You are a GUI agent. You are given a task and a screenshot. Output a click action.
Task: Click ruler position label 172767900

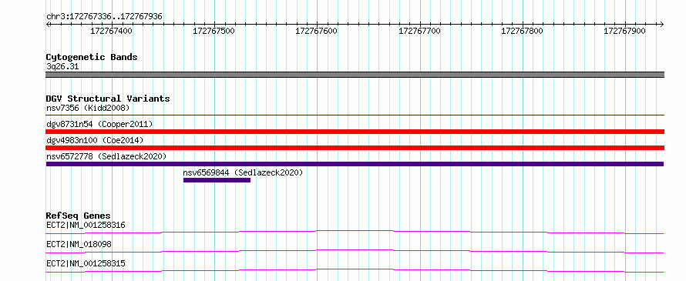coord(625,31)
